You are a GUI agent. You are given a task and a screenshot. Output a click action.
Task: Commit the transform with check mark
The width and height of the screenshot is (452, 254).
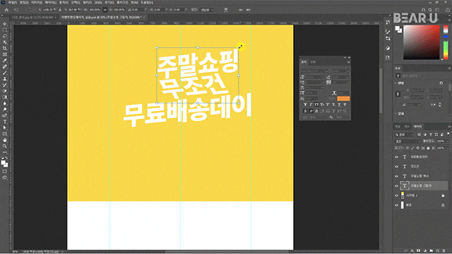[248, 10]
